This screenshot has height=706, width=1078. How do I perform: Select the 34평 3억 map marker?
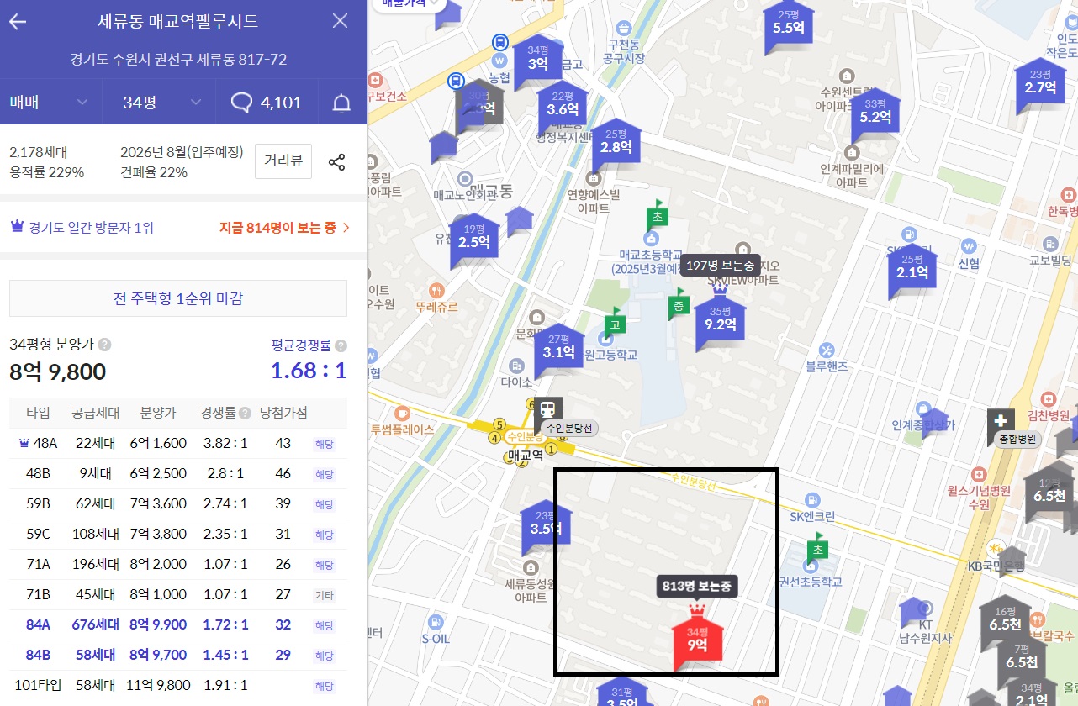point(538,61)
